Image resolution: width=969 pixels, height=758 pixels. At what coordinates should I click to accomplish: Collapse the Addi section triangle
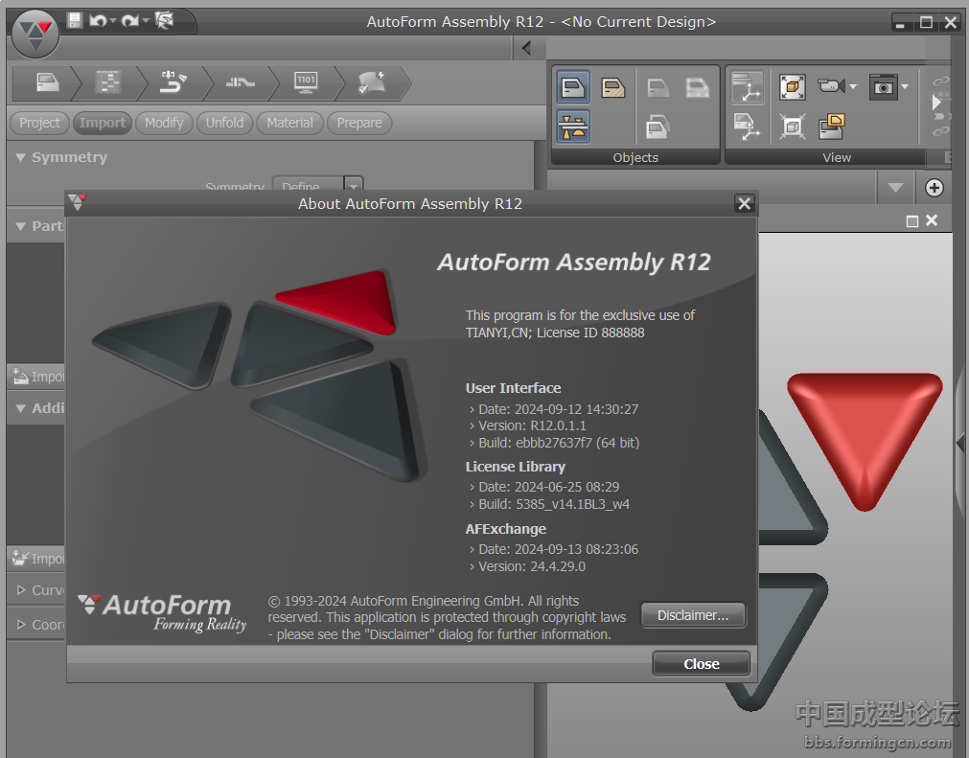coord(20,408)
